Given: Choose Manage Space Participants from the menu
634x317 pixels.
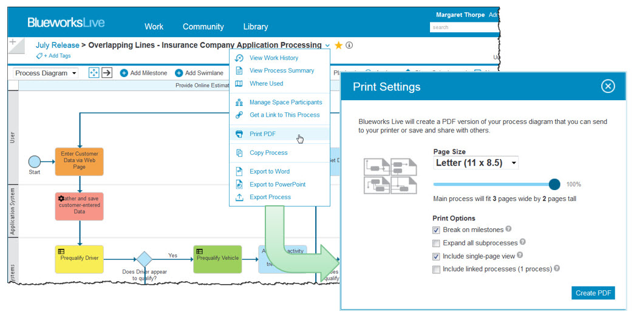Looking at the screenshot, I should coord(285,102).
